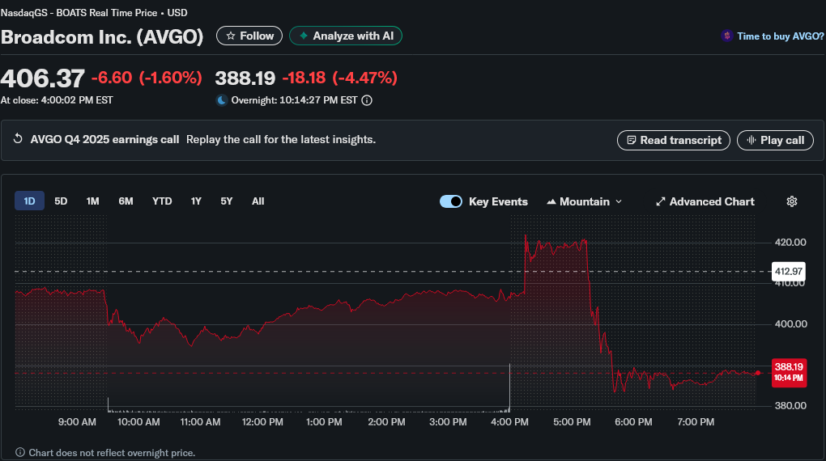Click the red end-point dot on chart line
The width and height of the screenshot is (826, 461).
[x=757, y=373]
